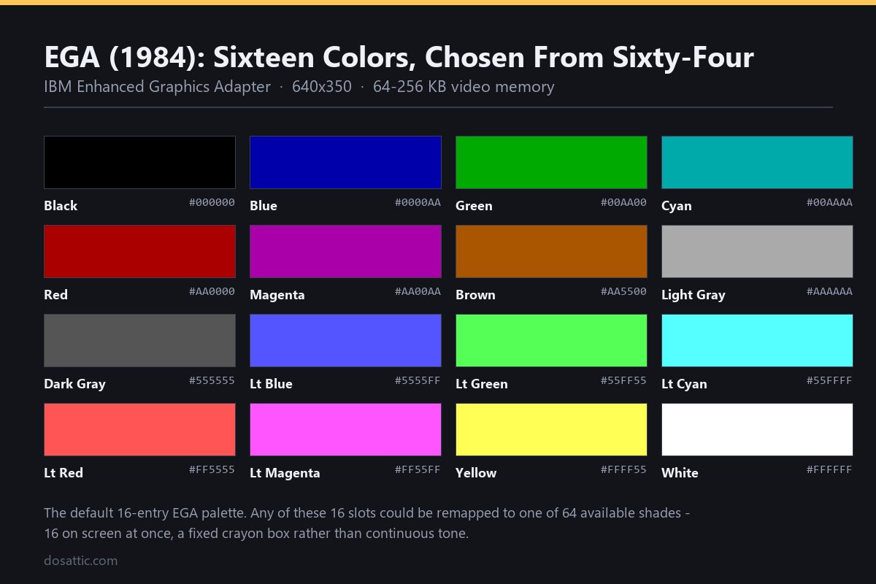Click the EGA (1984) page title
The height and width of the screenshot is (584, 876).
399,57
